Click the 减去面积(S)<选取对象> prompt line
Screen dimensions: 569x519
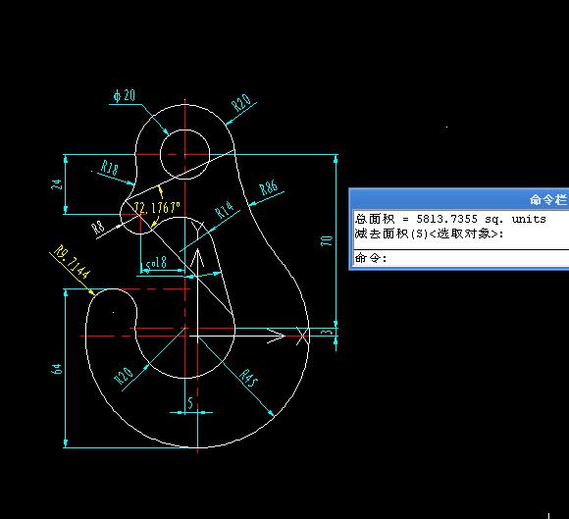coord(430,234)
